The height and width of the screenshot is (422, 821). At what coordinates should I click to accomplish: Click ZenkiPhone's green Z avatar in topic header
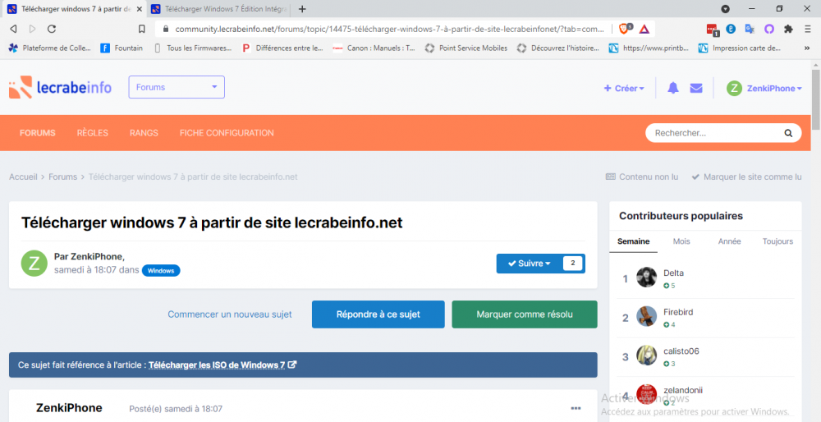[34, 264]
